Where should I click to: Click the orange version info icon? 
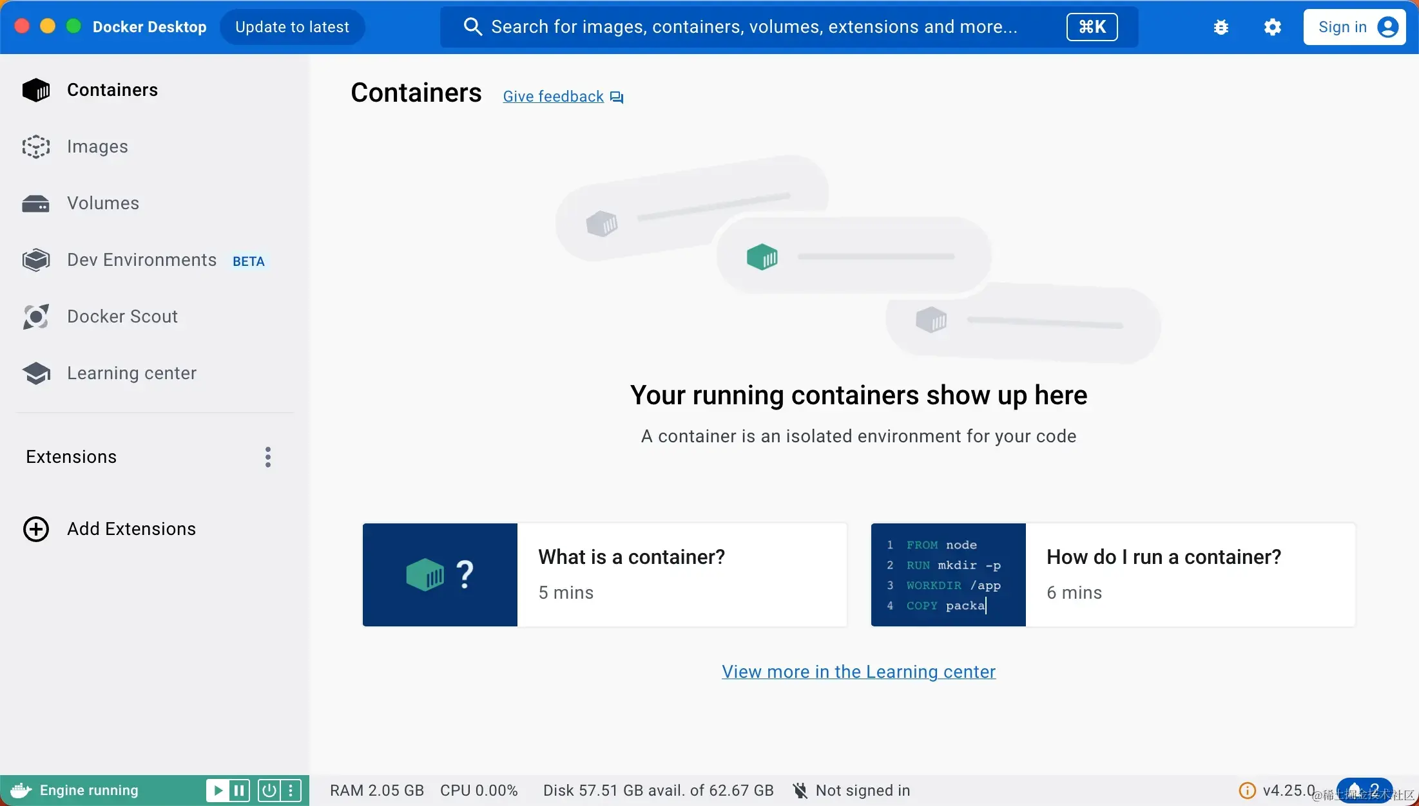pos(1248,791)
